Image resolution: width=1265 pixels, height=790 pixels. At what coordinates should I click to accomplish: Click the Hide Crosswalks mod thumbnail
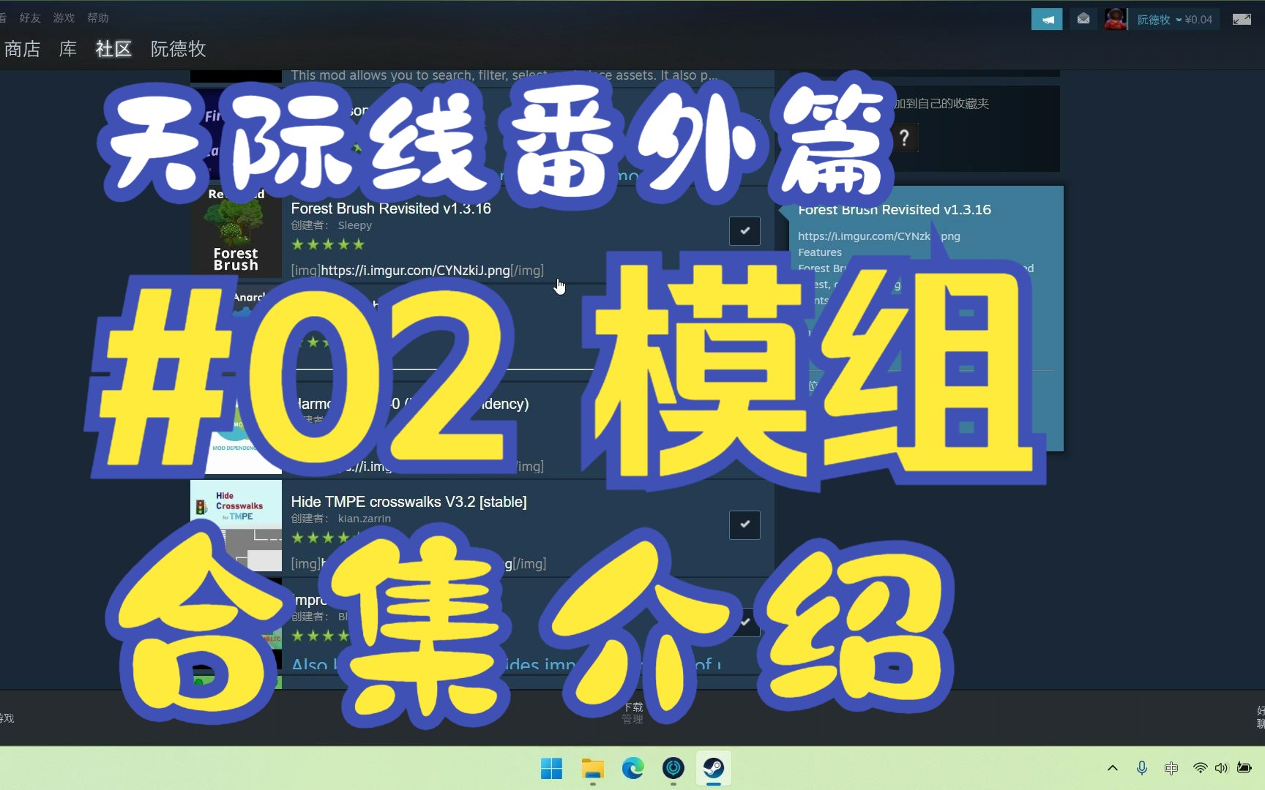pyautogui.click(x=236, y=525)
